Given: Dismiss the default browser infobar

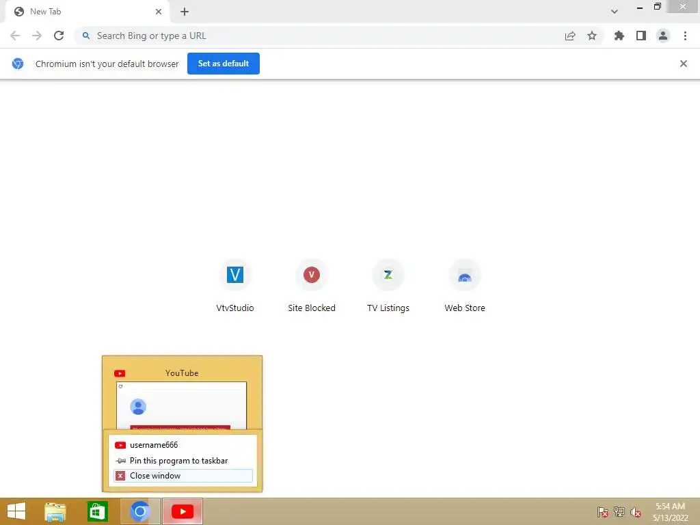Looking at the screenshot, I should click(x=684, y=64).
